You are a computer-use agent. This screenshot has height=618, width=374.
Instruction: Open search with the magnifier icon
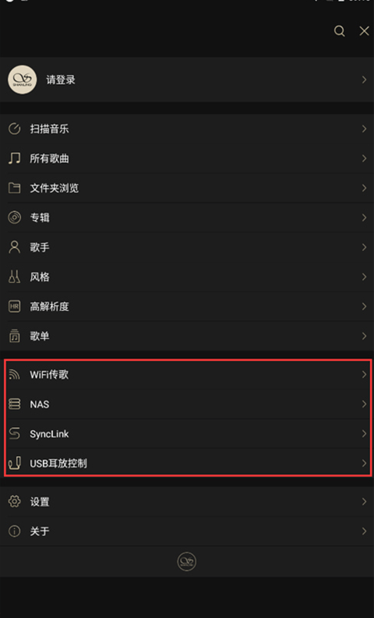point(339,31)
